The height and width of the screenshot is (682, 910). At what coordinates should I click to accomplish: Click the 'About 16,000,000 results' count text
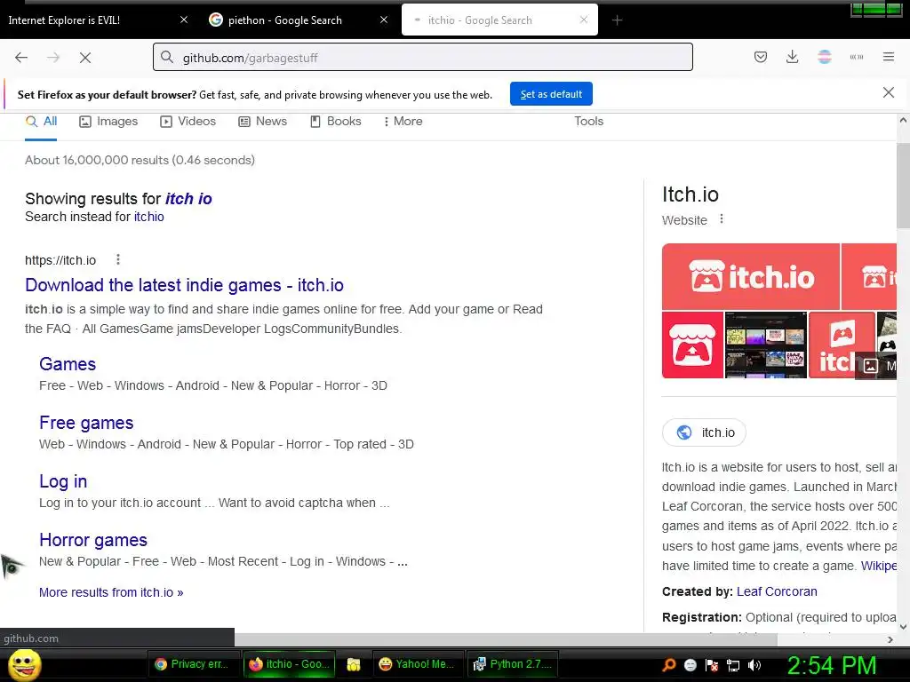pyautogui.click(x=140, y=160)
